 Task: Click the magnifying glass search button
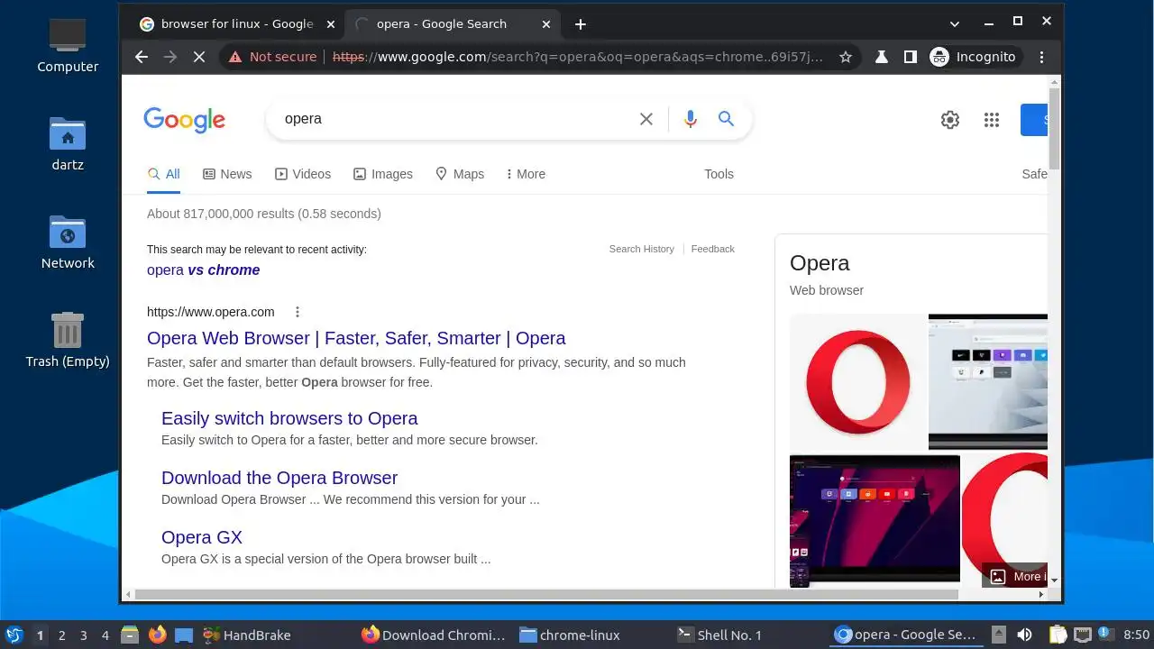726,119
